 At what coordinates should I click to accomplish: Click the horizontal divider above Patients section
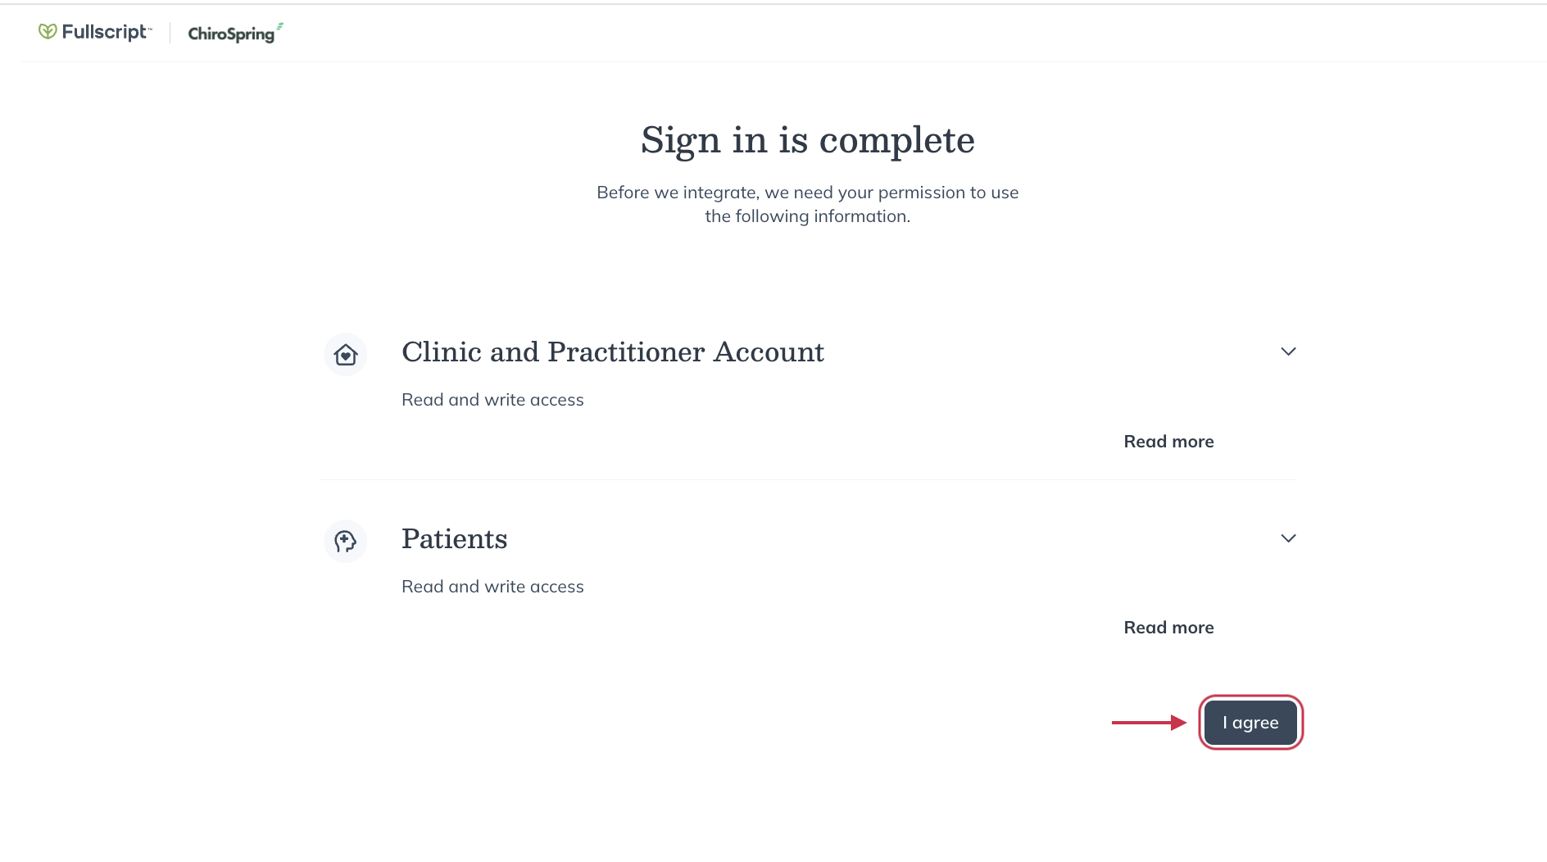click(807, 479)
